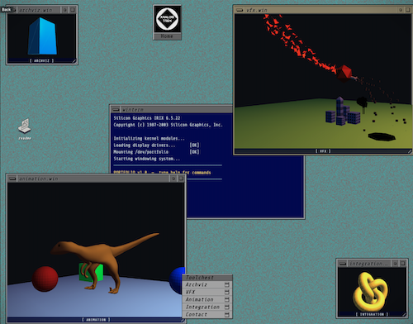Click the winterm title bar text
This screenshot has width=413, height=324.
coord(133,110)
